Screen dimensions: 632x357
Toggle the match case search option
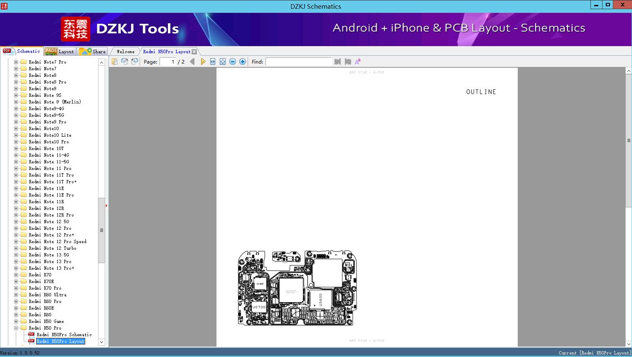(x=358, y=62)
